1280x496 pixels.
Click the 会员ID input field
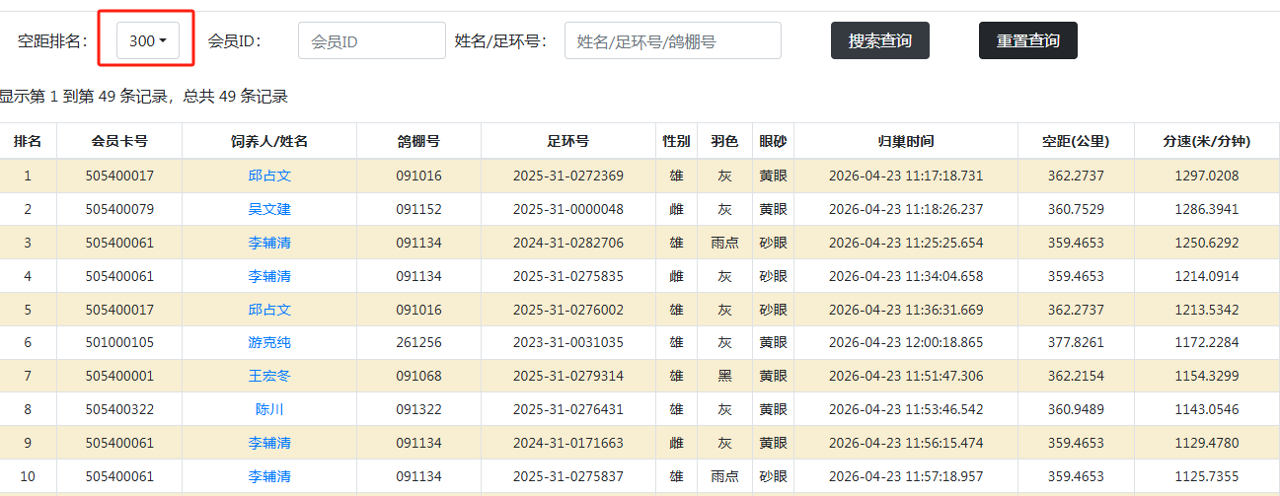(x=371, y=41)
